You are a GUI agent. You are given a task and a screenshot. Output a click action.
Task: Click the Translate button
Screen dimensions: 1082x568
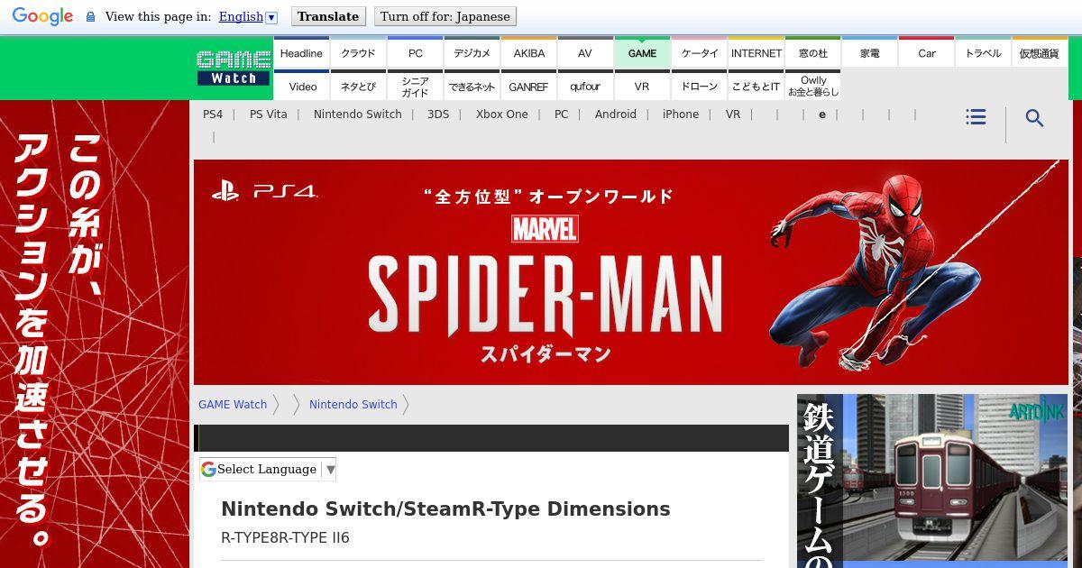click(x=328, y=16)
